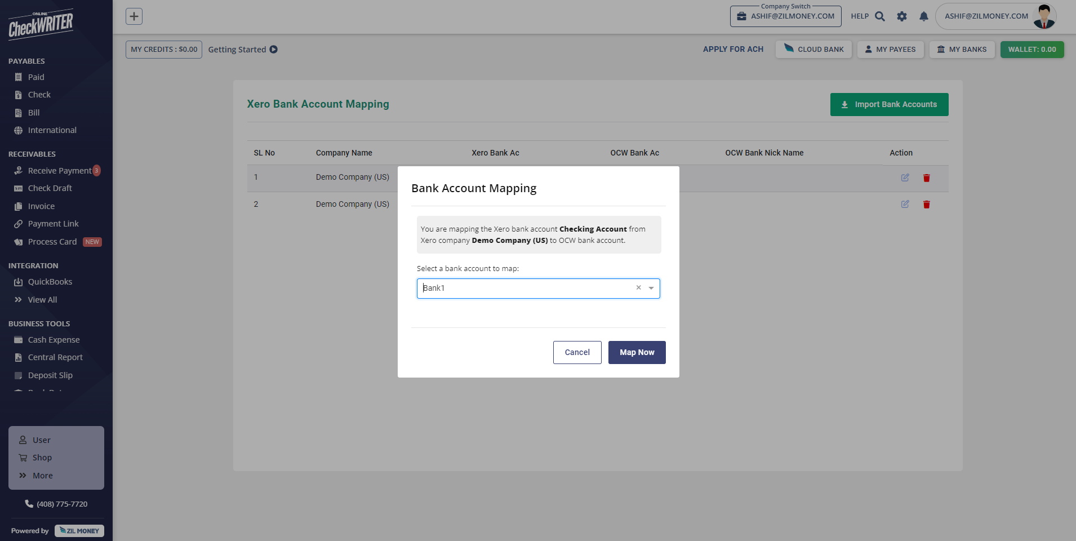Click the Getting Started play icon
The width and height of the screenshot is (1076, 541).
click(274, 50)
